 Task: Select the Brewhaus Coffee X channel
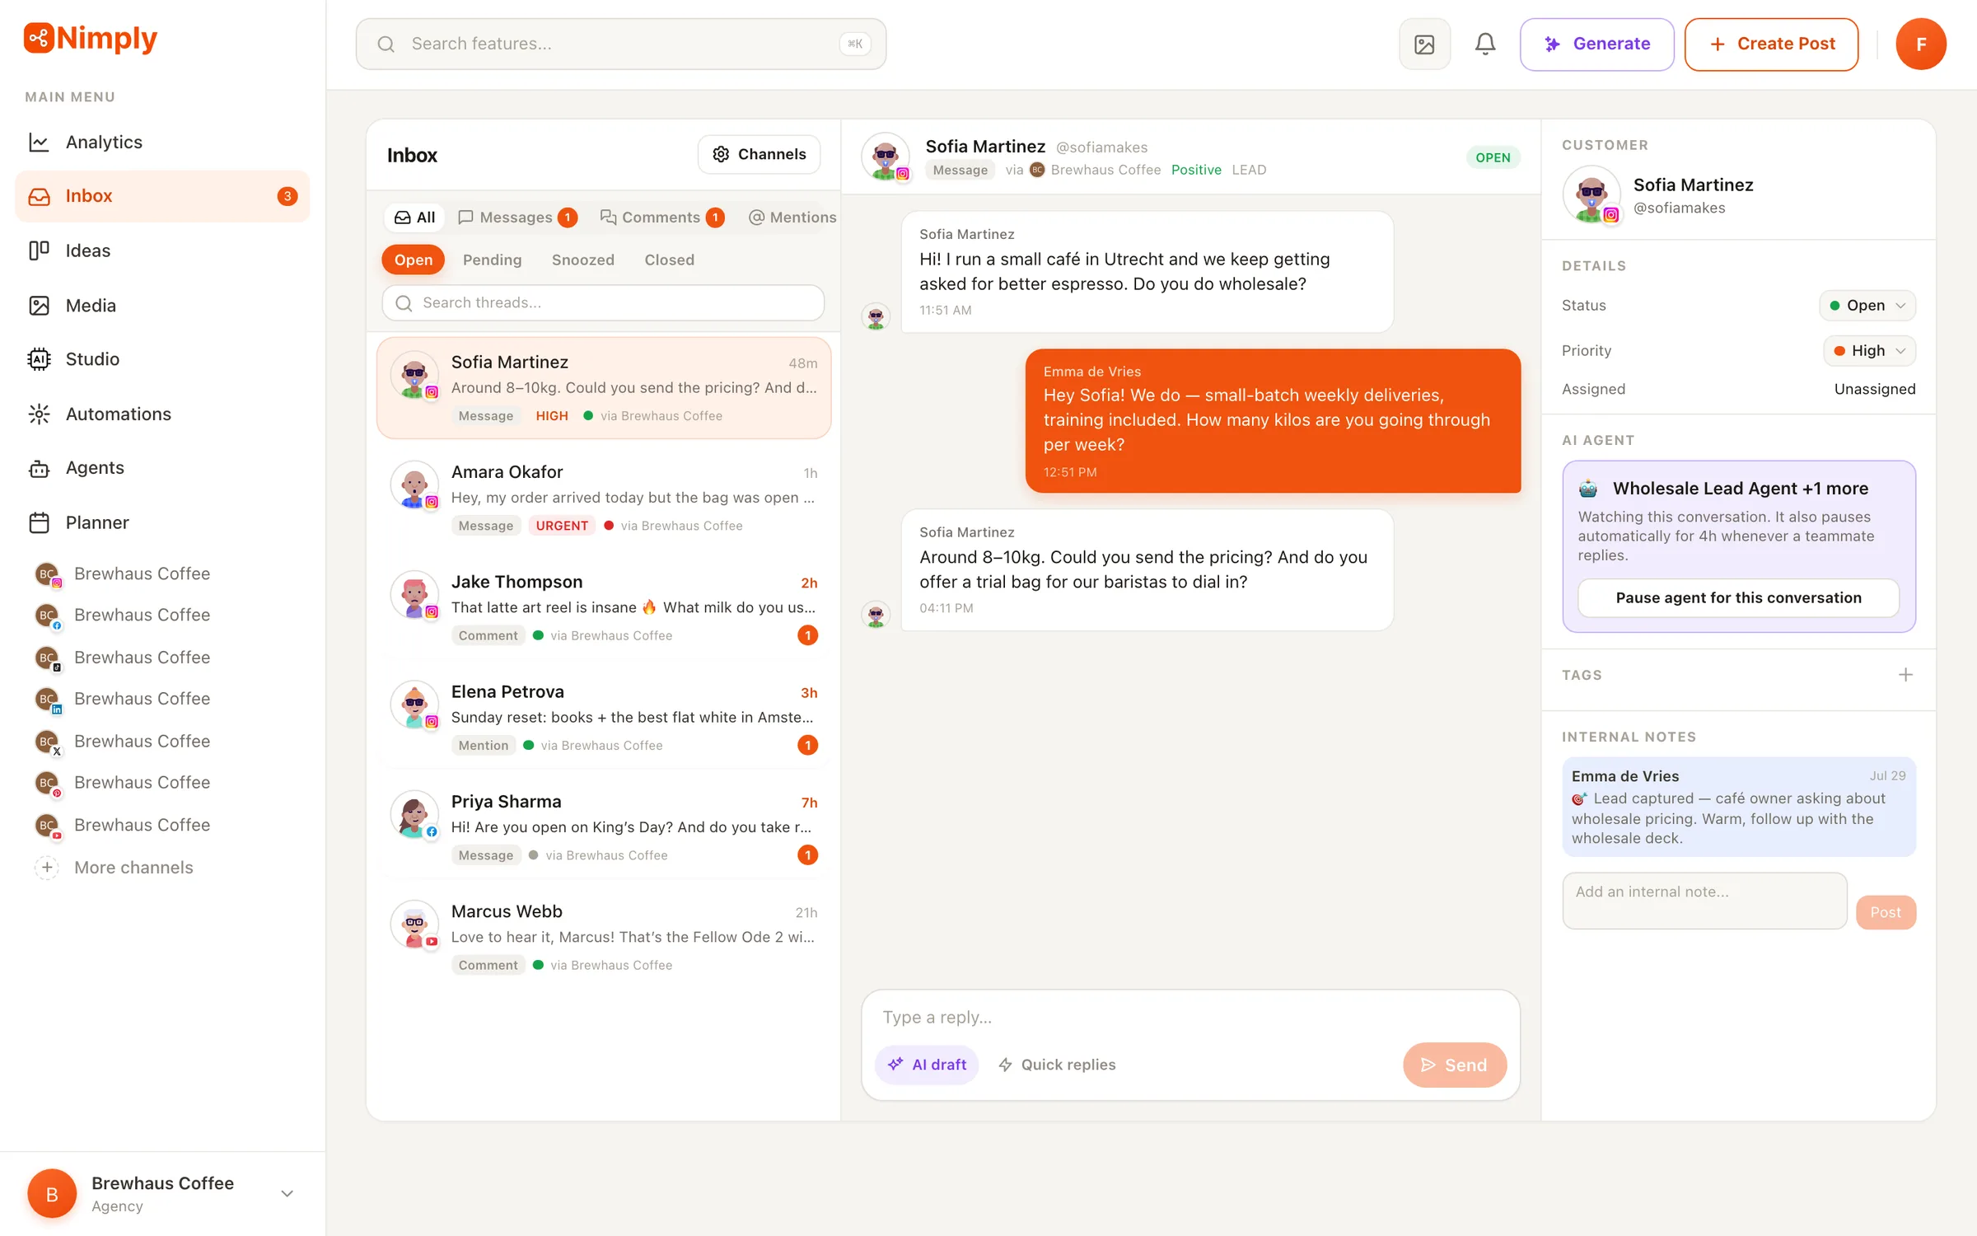tap(122, 742)
